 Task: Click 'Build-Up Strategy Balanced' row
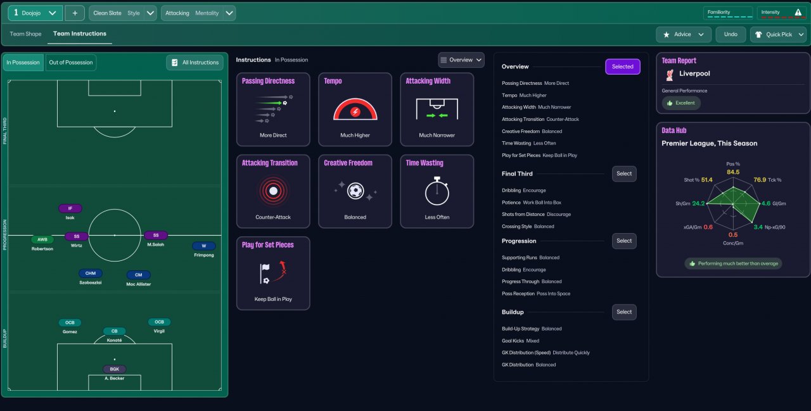532,329
